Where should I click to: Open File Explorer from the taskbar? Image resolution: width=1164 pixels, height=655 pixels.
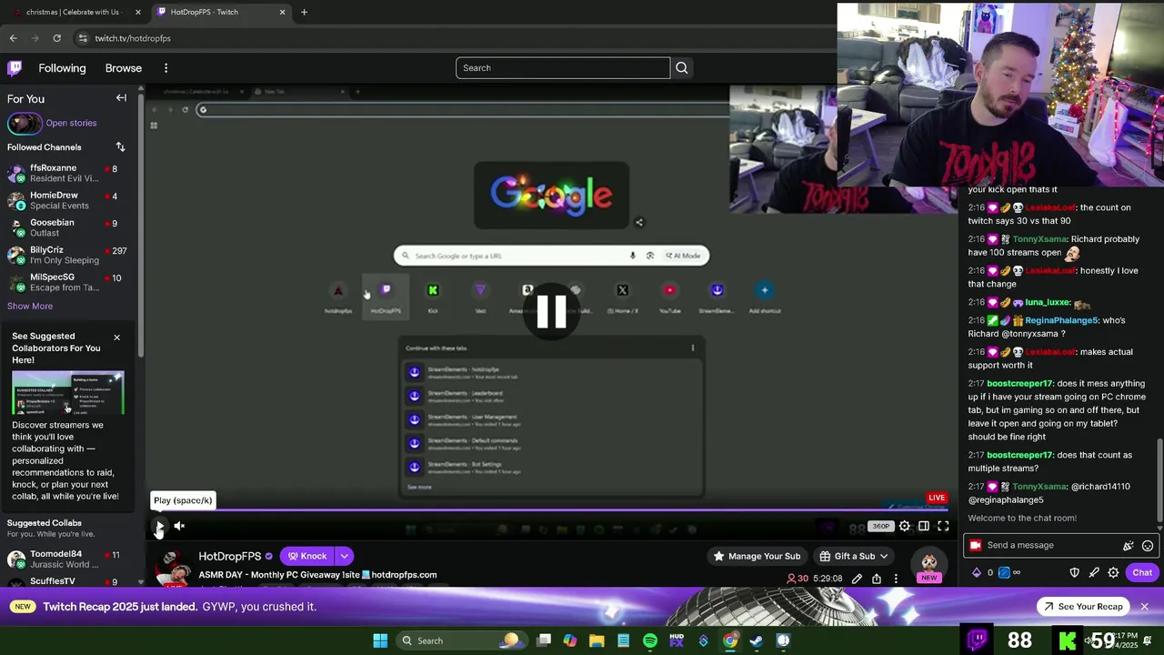[x=597, y=640]
